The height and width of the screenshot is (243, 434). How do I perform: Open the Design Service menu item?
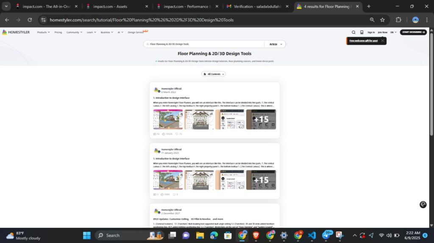pos(136,32)
